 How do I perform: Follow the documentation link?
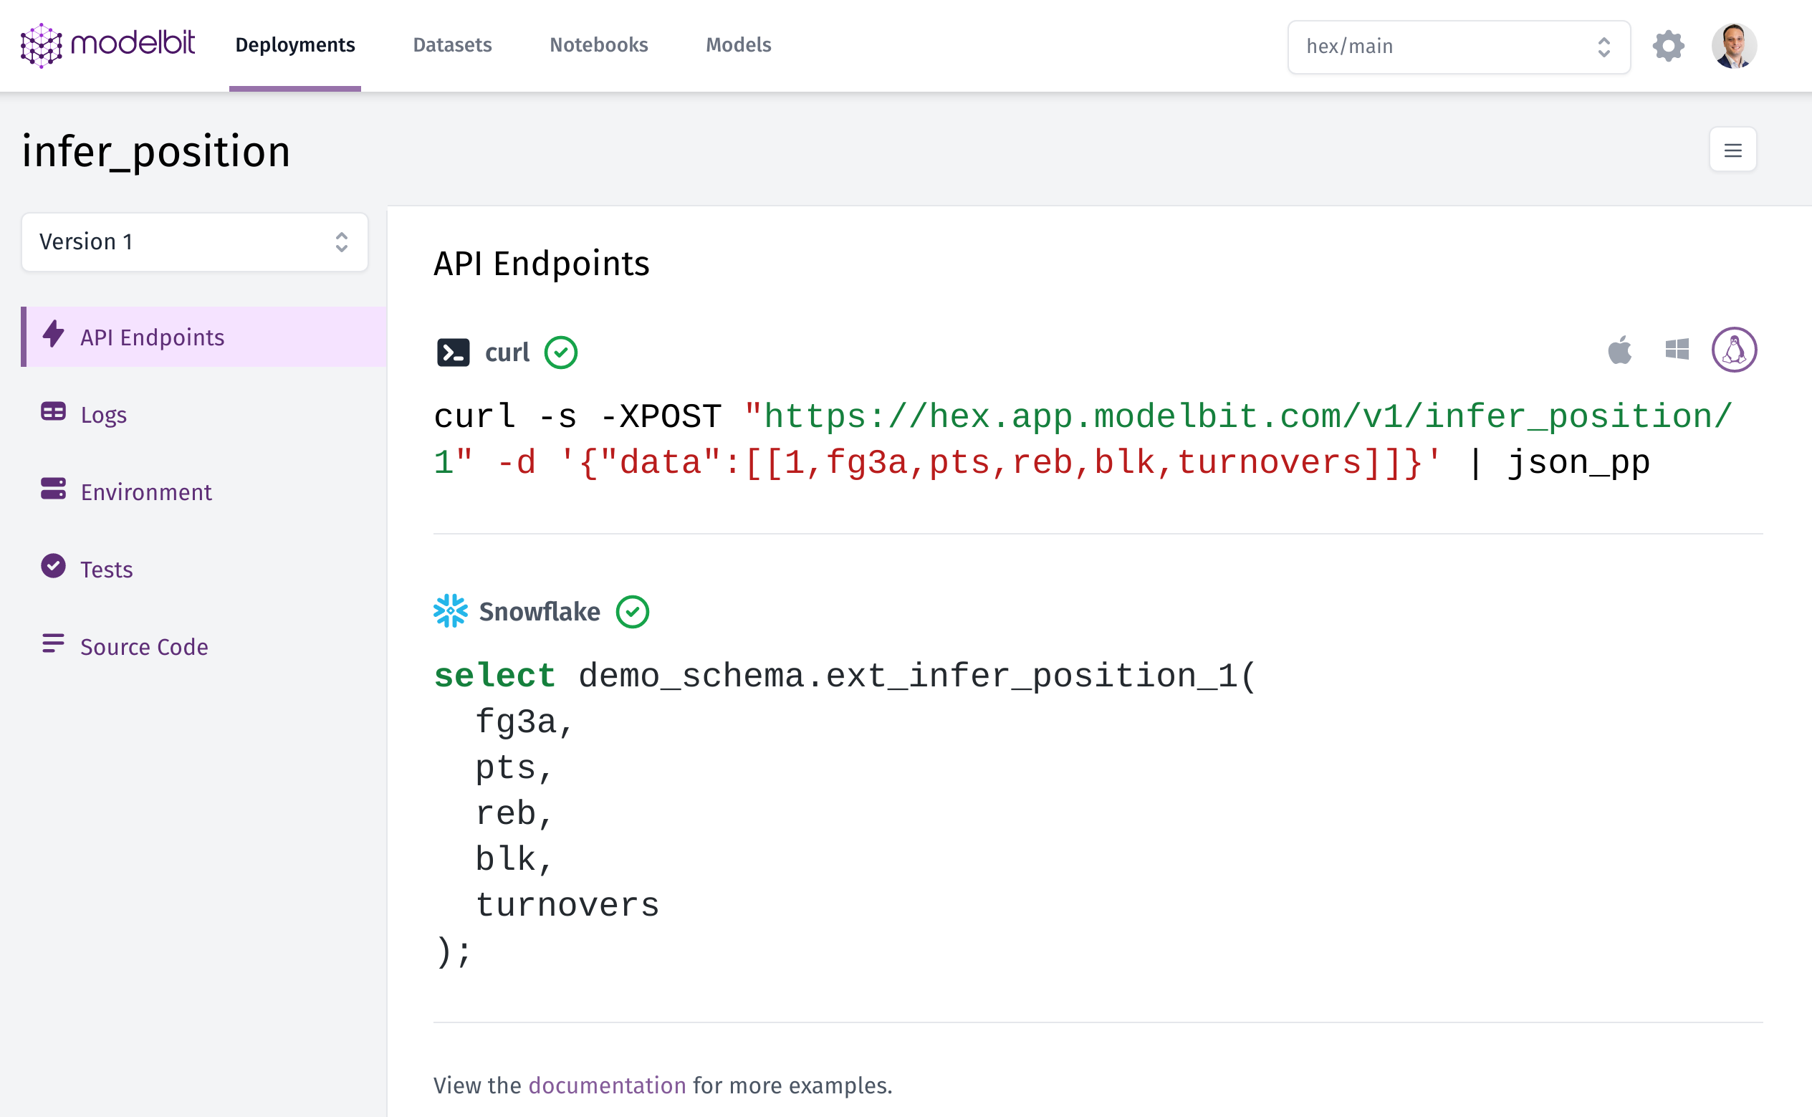pyautogui.click(x=607, y=1085)
